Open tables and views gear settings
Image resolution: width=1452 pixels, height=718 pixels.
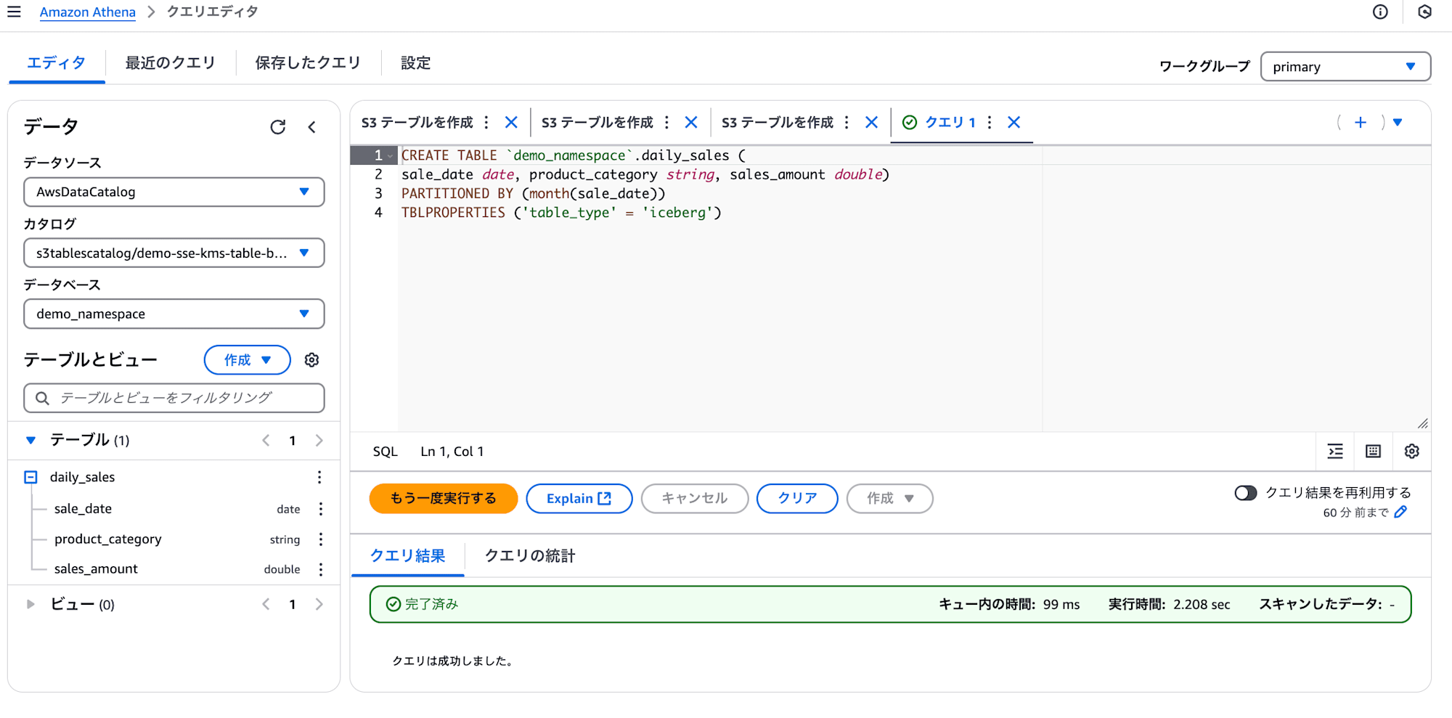click(312, 360)
